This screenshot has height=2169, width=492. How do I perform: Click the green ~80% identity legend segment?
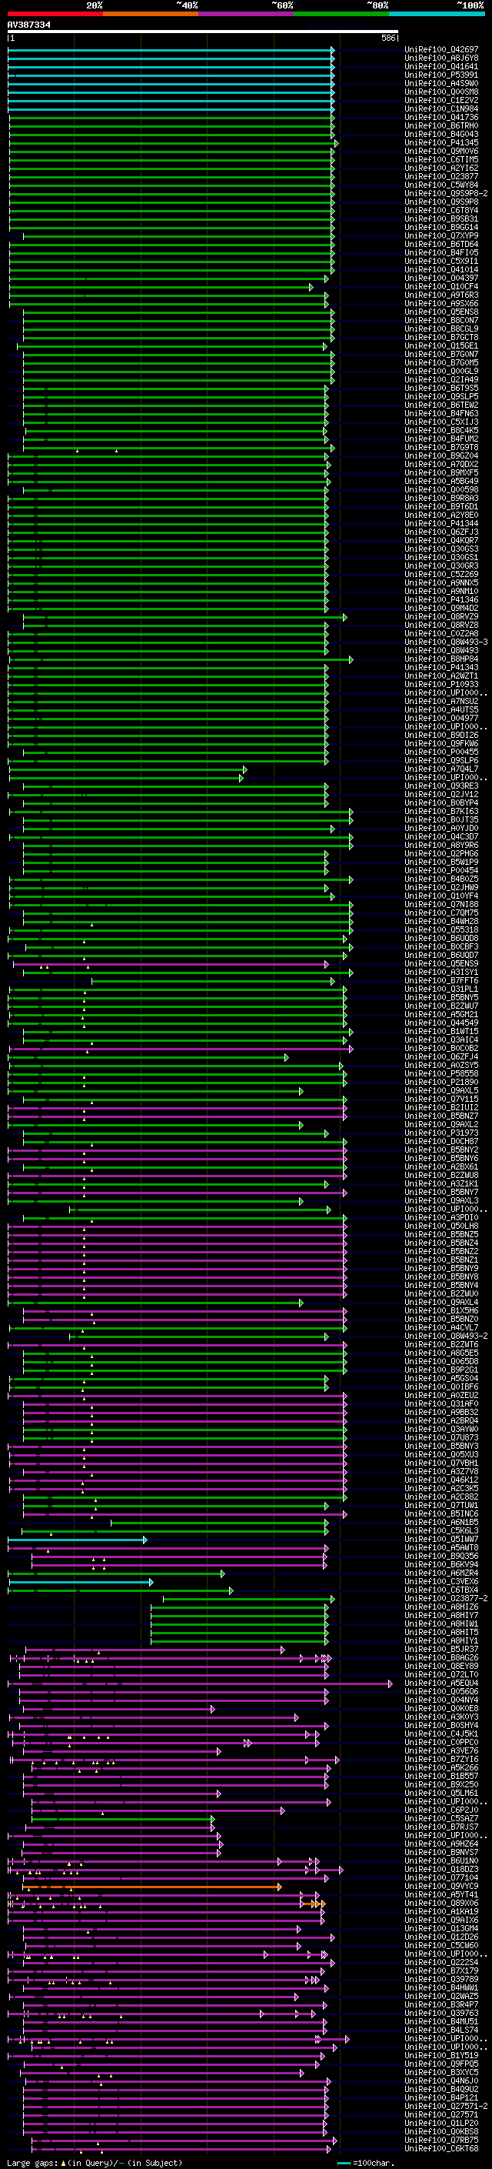[341, 14]
